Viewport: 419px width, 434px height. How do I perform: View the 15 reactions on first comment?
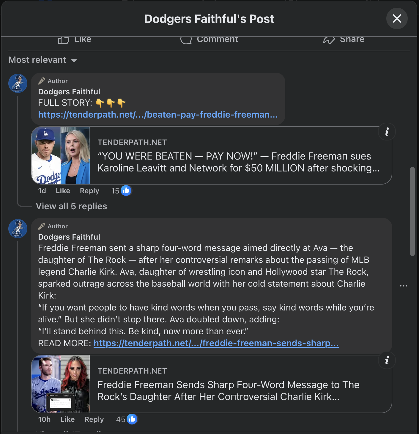(x=121, y=191)
